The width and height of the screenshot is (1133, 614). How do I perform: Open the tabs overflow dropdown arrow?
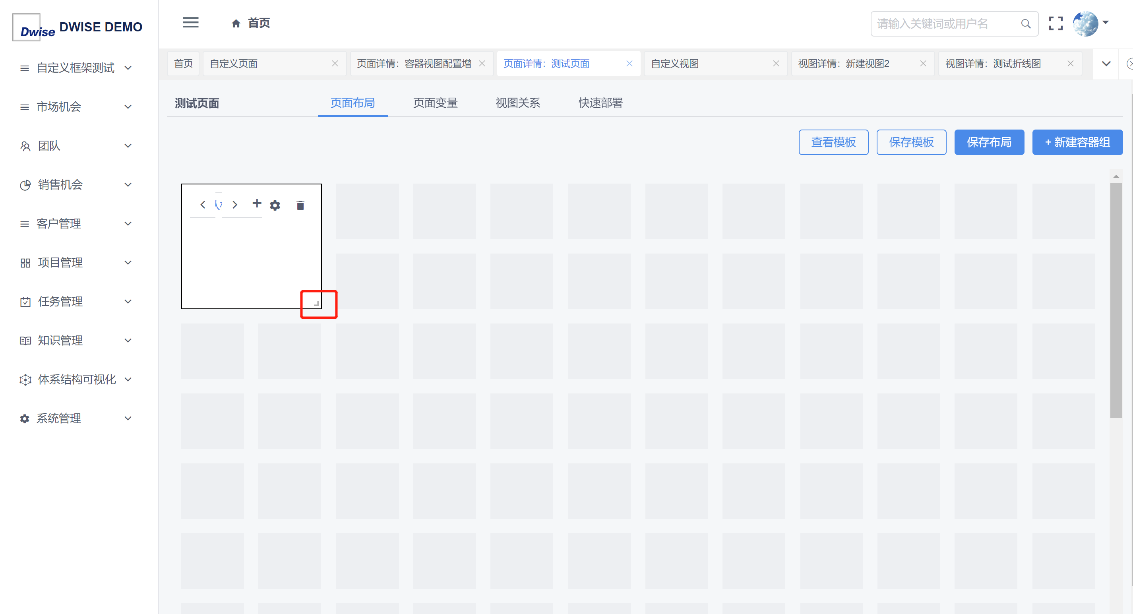(1106, 64)
